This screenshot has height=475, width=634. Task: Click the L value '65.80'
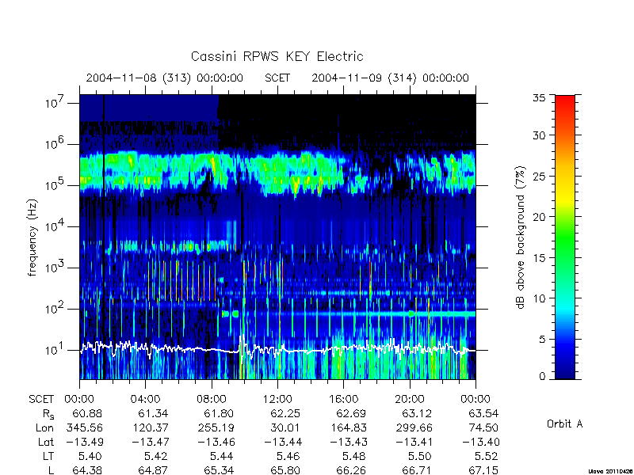(285, 470)
